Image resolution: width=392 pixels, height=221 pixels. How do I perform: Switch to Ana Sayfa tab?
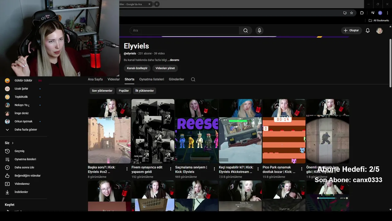pyautogui.click(x=95, y=79)
